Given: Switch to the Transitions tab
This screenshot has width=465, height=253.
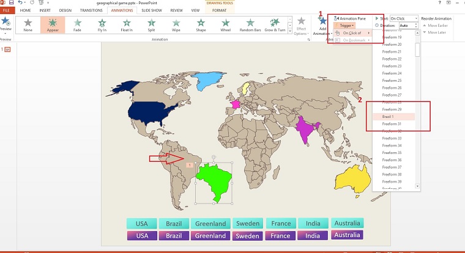Looking at the screenshot, I should (x=91, y=10).
